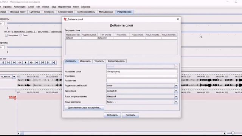The image size is (242, 136).
Task: Open the Справка menu
Action: pyautogui.click(x=85, y=7)
